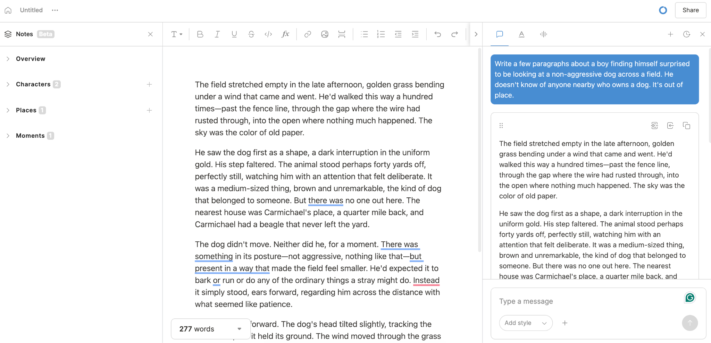Expand the Moments section
Image resolution: width=711 pixels, height=343 pixels.
[x=8, y=136]
